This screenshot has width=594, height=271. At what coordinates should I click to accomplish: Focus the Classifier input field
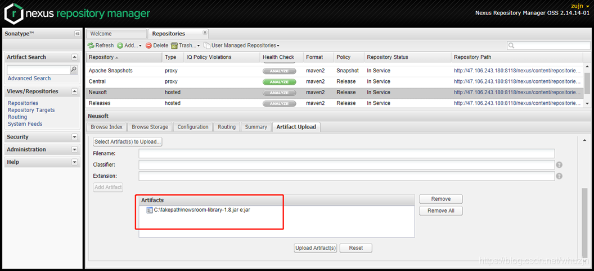346,165
